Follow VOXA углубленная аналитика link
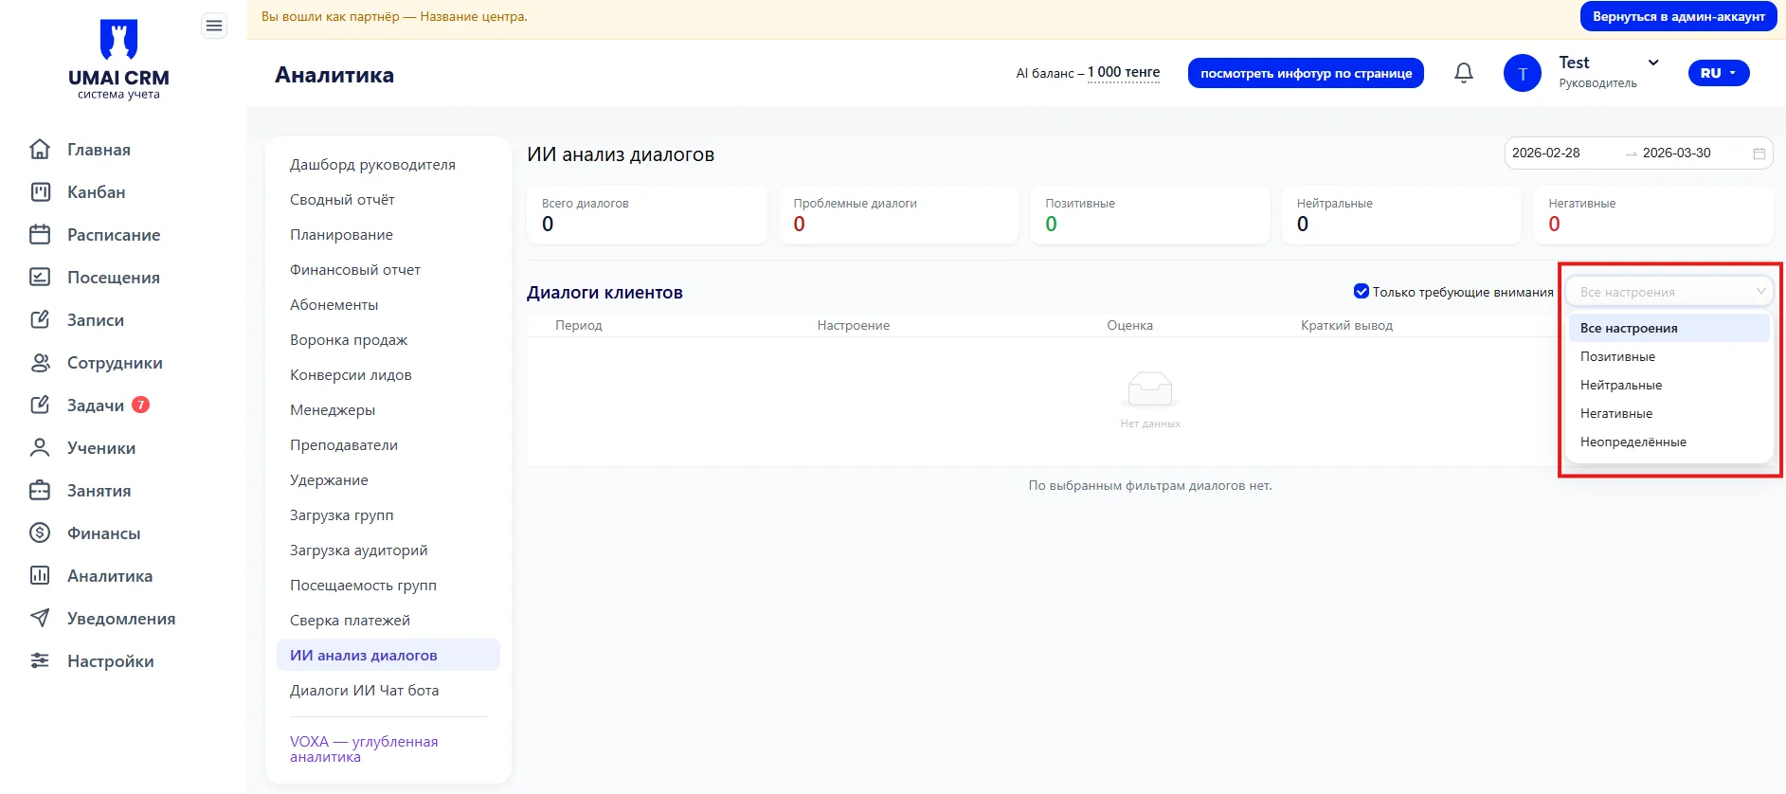 [x=364, y=749]
